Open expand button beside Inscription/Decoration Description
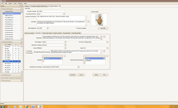Screen dimensions: 178x108 (x=104, y=51)
